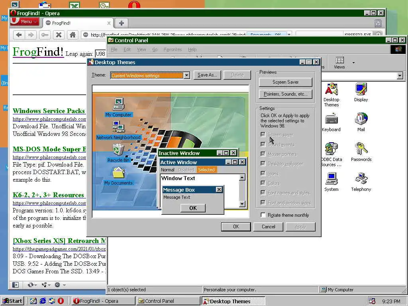Click My Computer icon in theme preview
The image size is (408, 306).
point(118,108)
